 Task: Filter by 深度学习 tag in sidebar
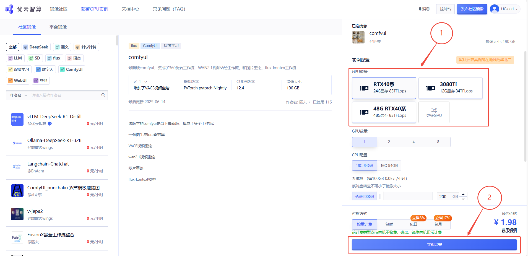19,69
